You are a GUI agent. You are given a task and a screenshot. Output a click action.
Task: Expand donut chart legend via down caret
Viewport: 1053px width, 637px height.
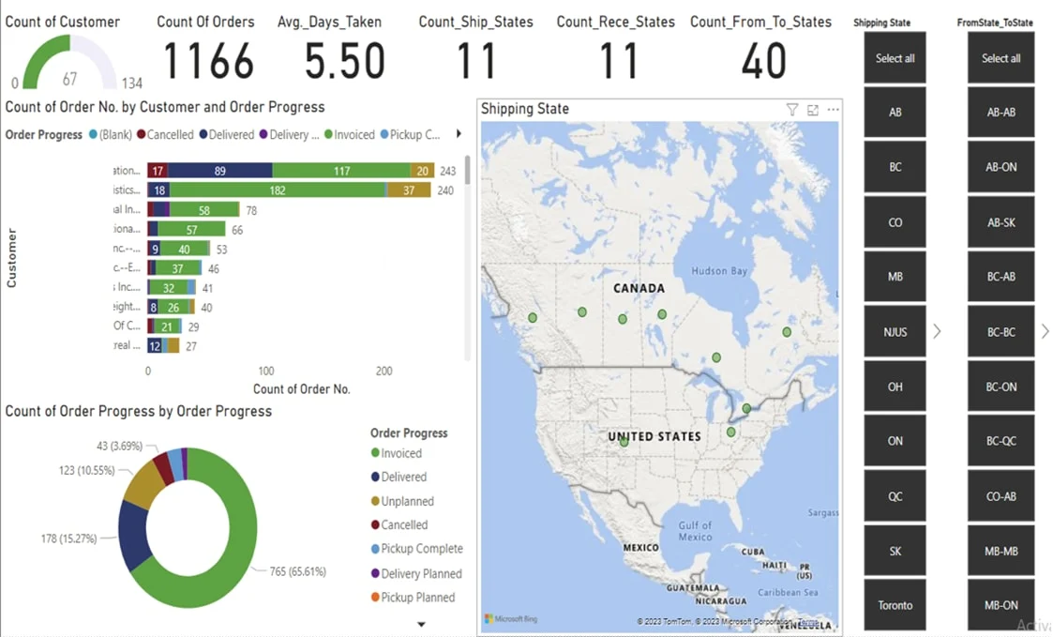pyautogui.click(x=421, y=622)
